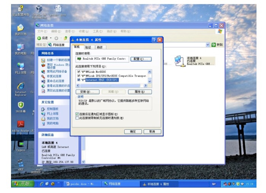Click the 属性 button
The image size is (266, 193).
140,92
